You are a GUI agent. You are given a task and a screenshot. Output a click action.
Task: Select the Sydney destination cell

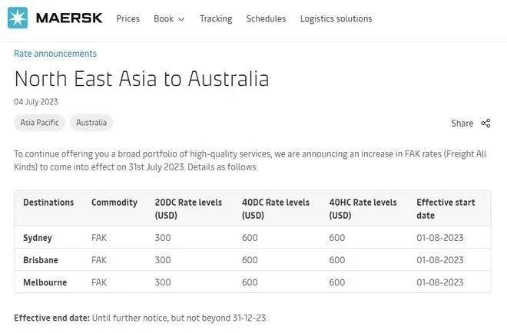38,238
